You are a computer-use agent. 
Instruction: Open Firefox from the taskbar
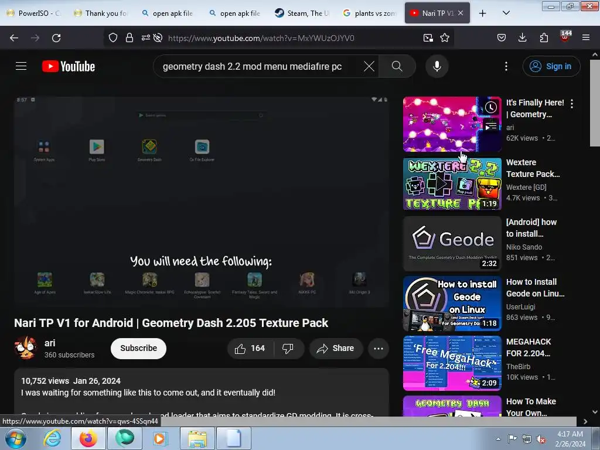click(x=88, y=438)
